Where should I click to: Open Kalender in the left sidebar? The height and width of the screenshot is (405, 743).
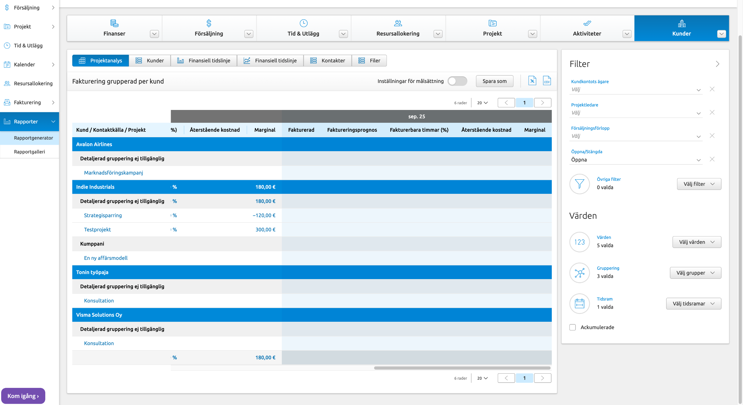click(x=24, y=64)
